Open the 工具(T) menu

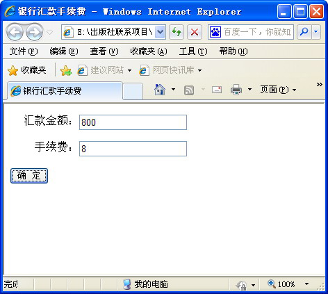click(193, 51)
